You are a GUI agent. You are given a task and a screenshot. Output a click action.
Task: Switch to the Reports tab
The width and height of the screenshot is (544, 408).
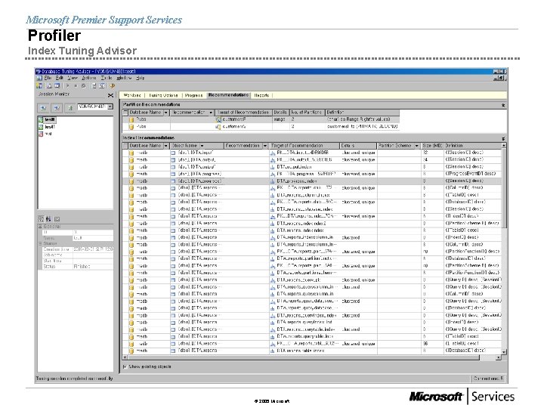click(x=261, y=95)
